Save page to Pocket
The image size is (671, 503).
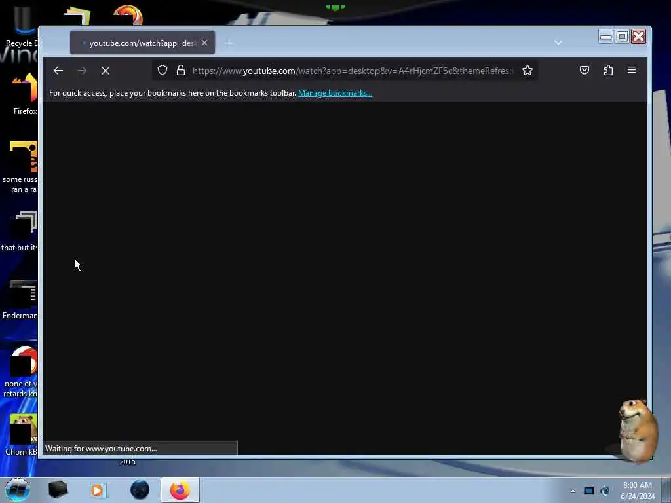[584, 70]
